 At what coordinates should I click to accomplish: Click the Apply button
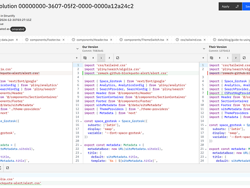click(x=226, y=6)
